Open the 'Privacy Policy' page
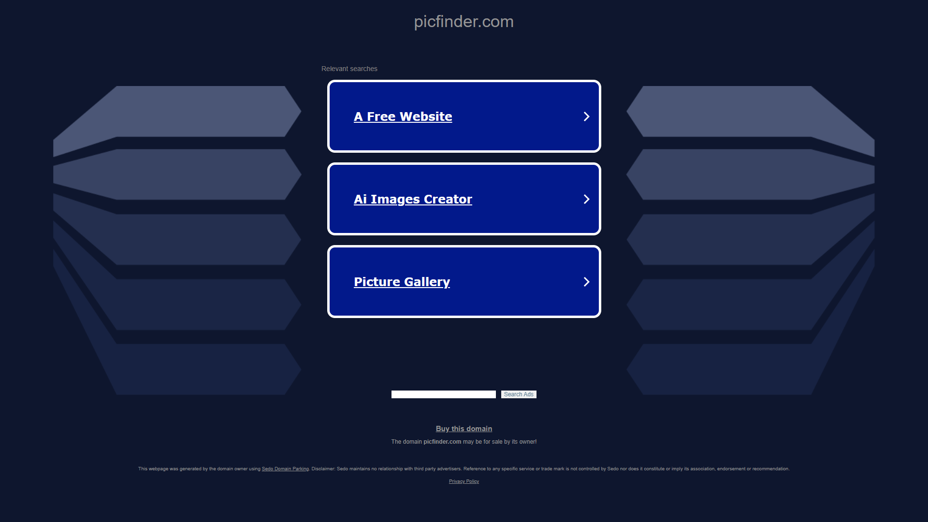 [x=464, y=480]
